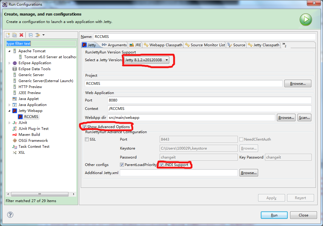
Task: Enable the SSL checkbox
Action: (x=87, y=139)
